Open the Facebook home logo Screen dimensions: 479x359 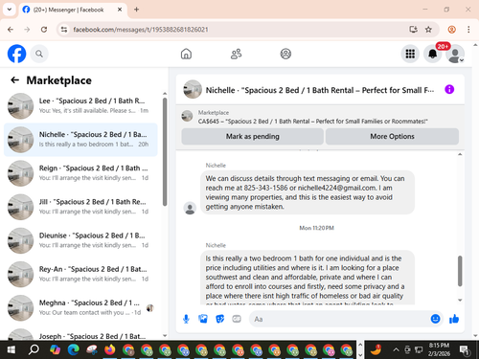click(x=16, y=54)
